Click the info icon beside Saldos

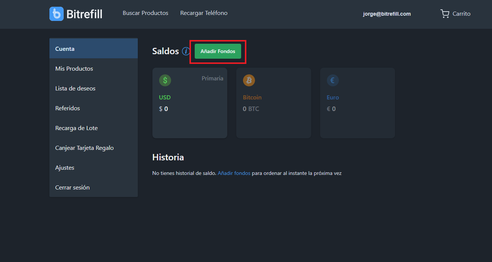point(186,51)
